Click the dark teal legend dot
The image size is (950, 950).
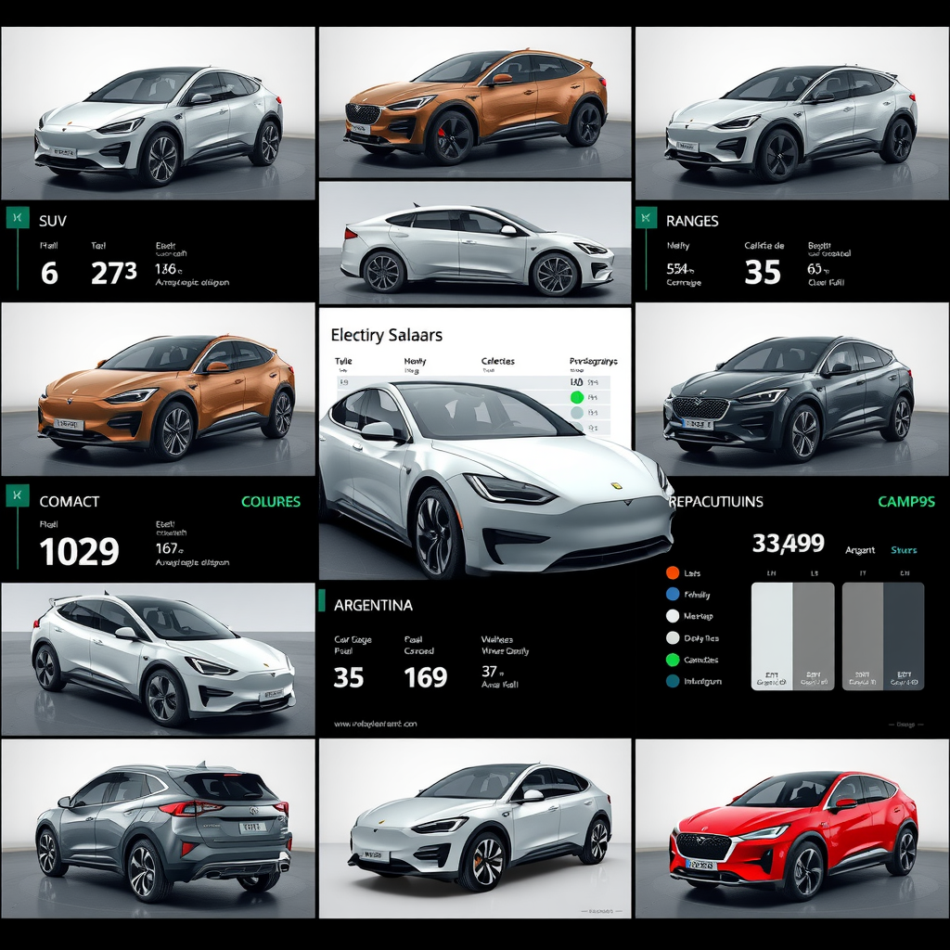pos(673,681)
